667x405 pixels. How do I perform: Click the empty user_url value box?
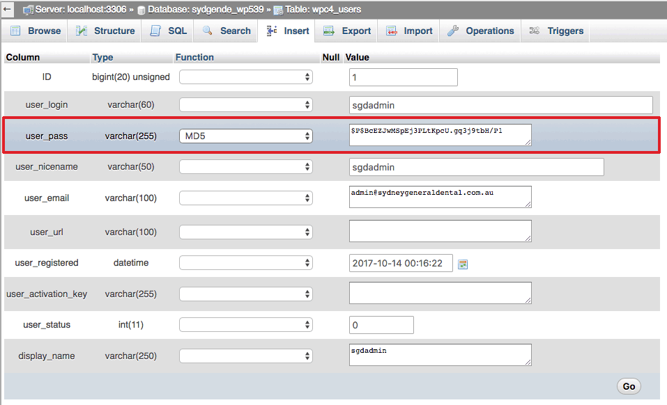point(440,231)
